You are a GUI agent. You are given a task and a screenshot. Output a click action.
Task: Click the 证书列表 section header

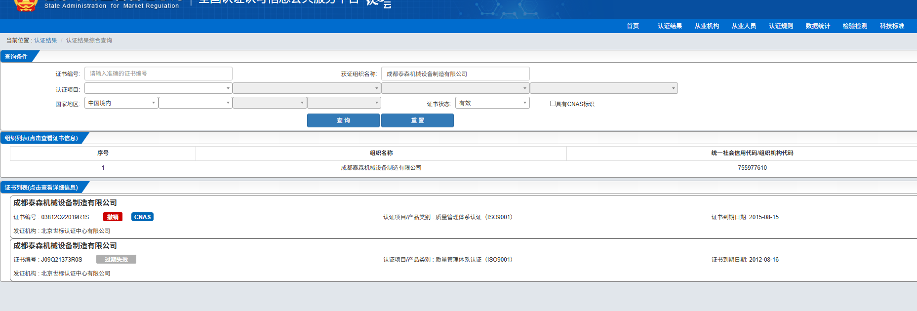pos(41,188)
